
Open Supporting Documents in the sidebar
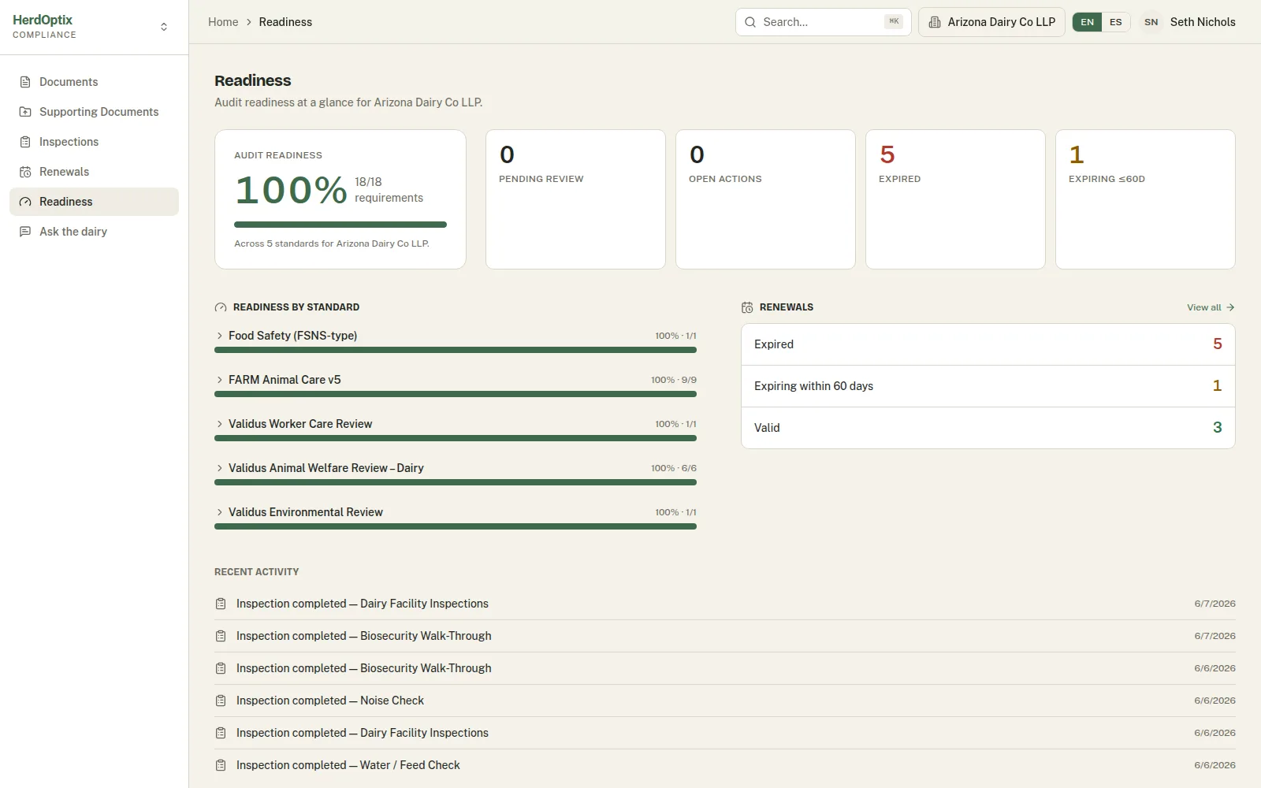pos(94,112)
